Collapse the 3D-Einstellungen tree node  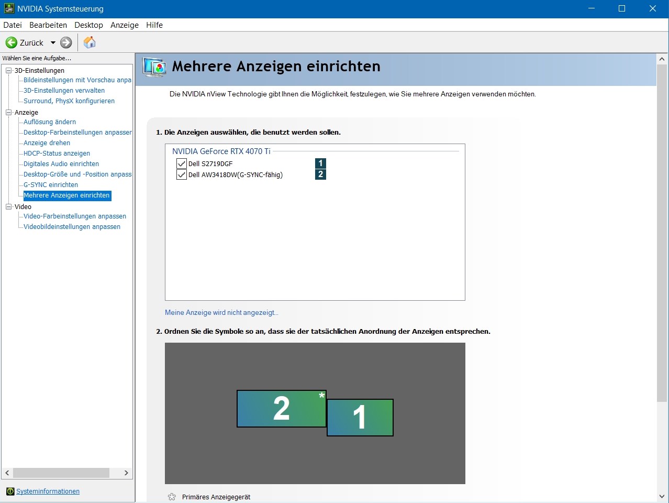(8, 70)
